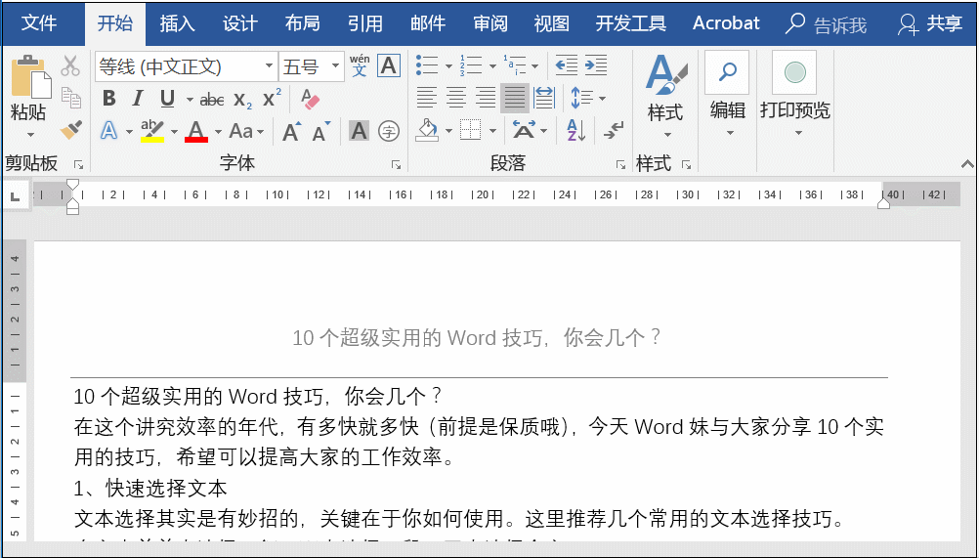Screen dimensions: 979x558
Task: Open text effects (outlined A)
Action: pos(109,130)
